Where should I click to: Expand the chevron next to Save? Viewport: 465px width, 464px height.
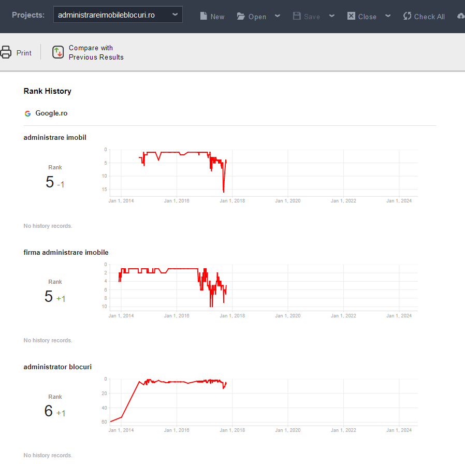tap(332, 16)
